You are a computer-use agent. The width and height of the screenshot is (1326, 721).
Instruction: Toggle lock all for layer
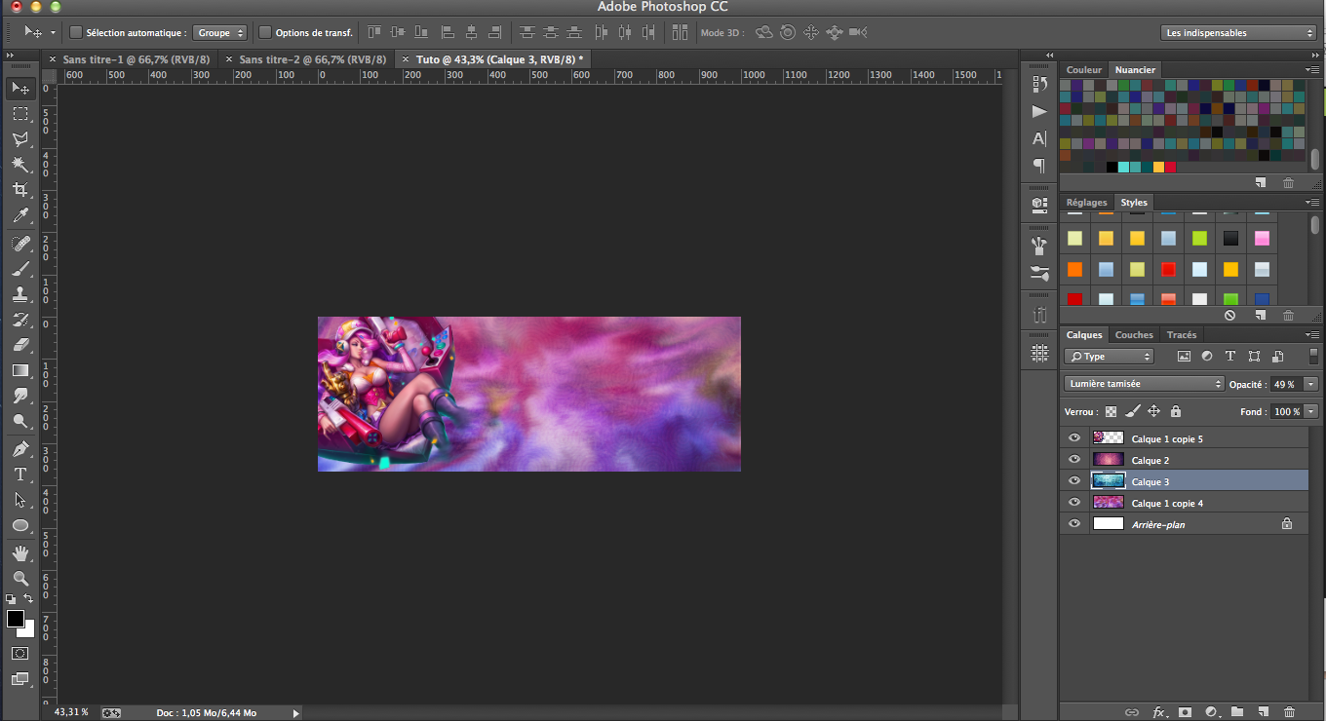[x=1176, y=411]
